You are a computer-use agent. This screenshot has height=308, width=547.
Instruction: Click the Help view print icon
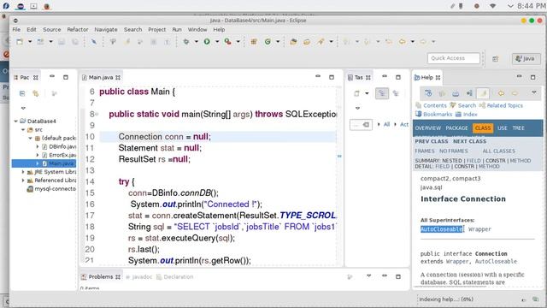[x=456, y=93]
